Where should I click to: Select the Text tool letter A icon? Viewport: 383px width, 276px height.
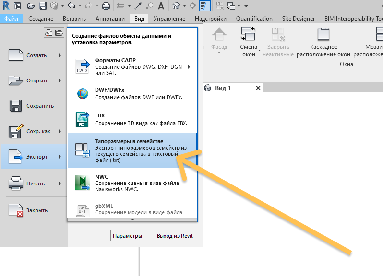click(161, 6)
